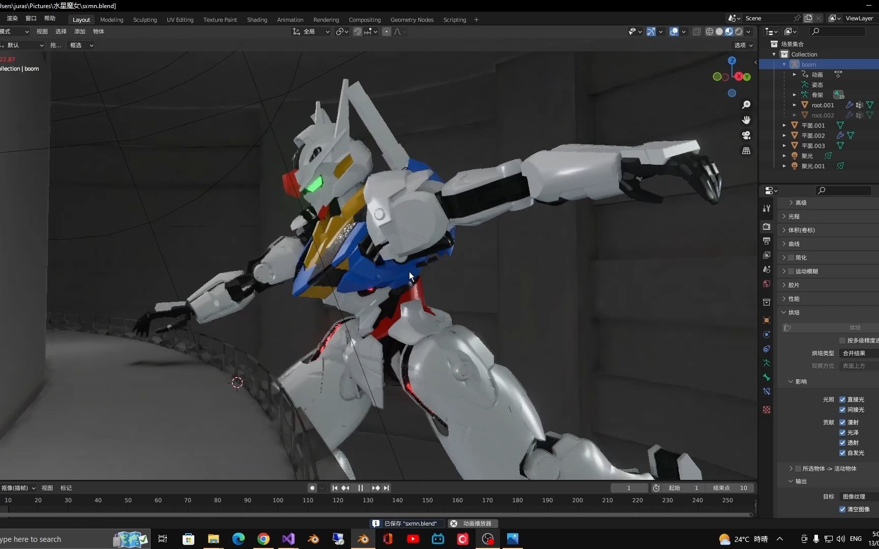Toggle camera view with the camera gizmo
This screenshot has height=549, width=879.
click(x=746, y=135)
